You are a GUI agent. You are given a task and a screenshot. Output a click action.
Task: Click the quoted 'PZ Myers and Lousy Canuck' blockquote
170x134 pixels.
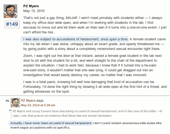tap(87, 113)
